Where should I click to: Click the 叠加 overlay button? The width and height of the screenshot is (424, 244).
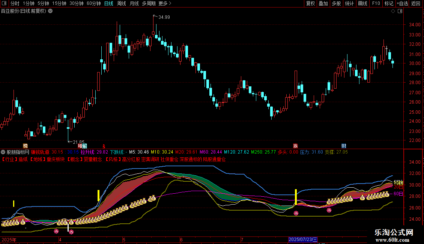pyautogui.click(x=323, y=3)
